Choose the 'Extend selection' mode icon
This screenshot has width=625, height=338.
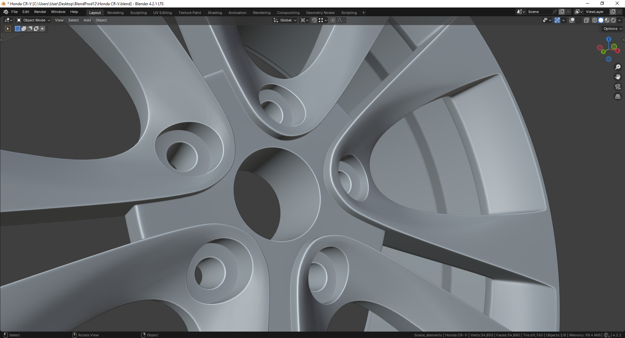[x=24, y=29]
